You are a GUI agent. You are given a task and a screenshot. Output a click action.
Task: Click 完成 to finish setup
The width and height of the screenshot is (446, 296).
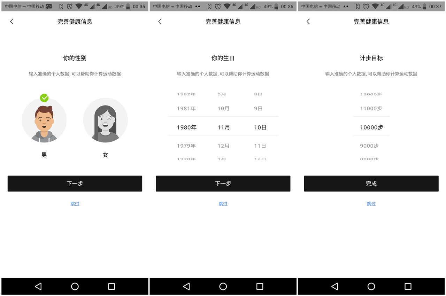[371, 184]
